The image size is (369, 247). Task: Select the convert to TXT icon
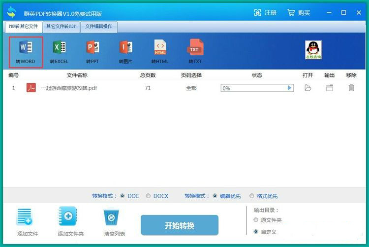(x=195, y=52)
